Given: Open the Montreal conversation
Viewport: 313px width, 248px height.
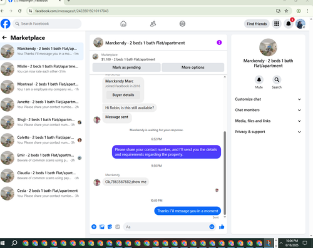Looking at the screenshot, I should 42,87.
